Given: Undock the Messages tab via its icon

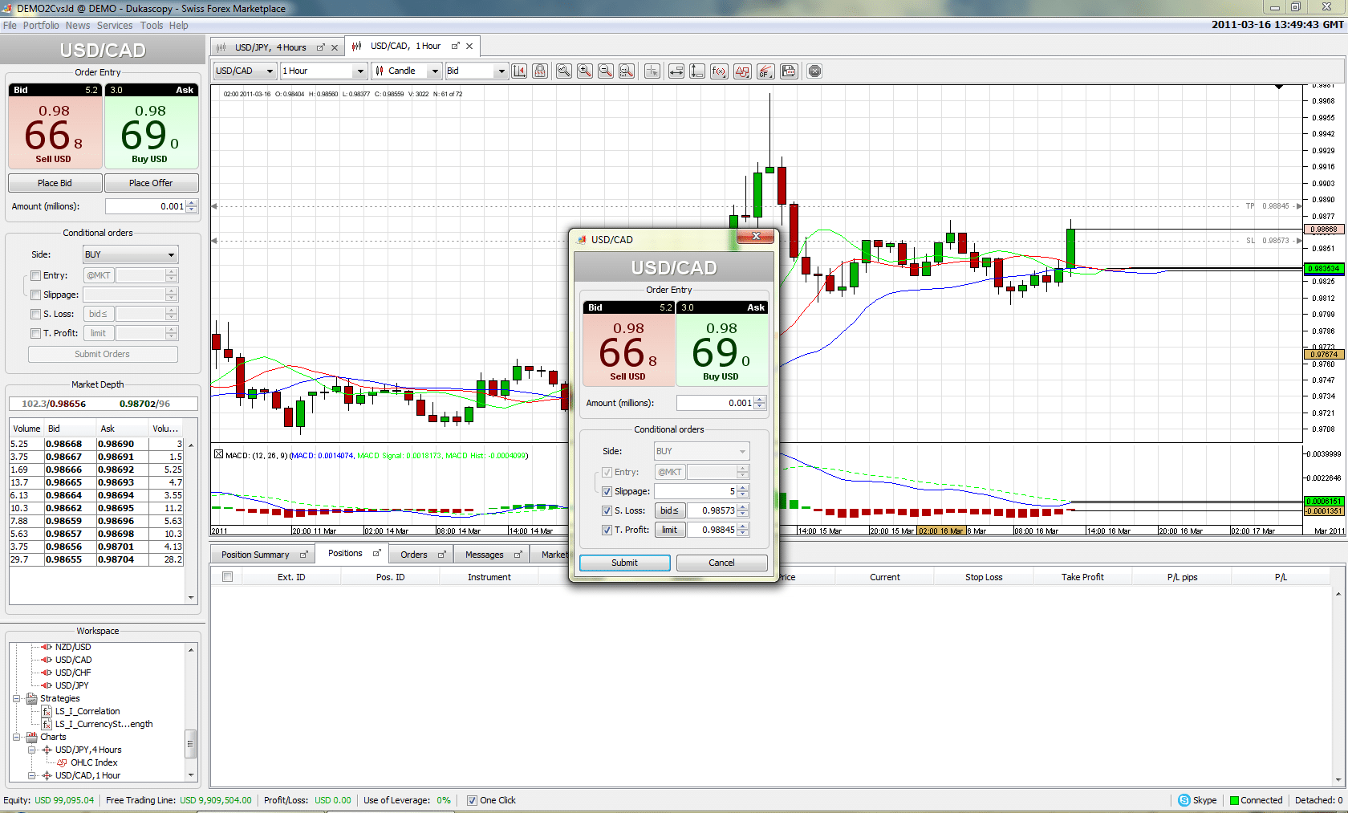Looking at the screenshot, I should pos(518,555).
